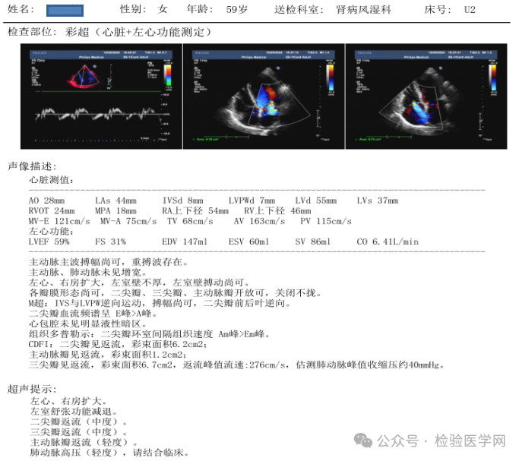Click the color scale bar in the middle ultrasound image
The image size is (522, 461).
click(331, 77)
